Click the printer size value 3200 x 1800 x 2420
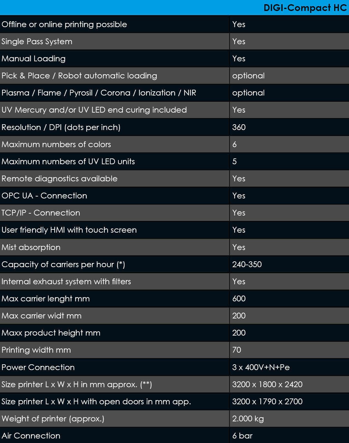349x443 pixels. tap(267, 384)
